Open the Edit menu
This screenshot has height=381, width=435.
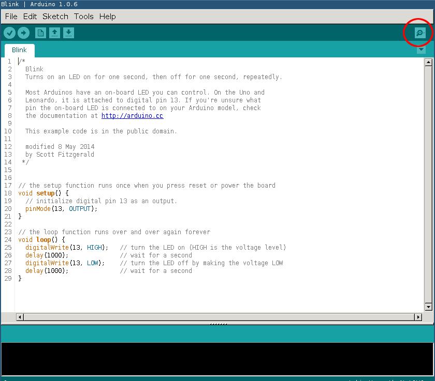[x=30, y=17]
